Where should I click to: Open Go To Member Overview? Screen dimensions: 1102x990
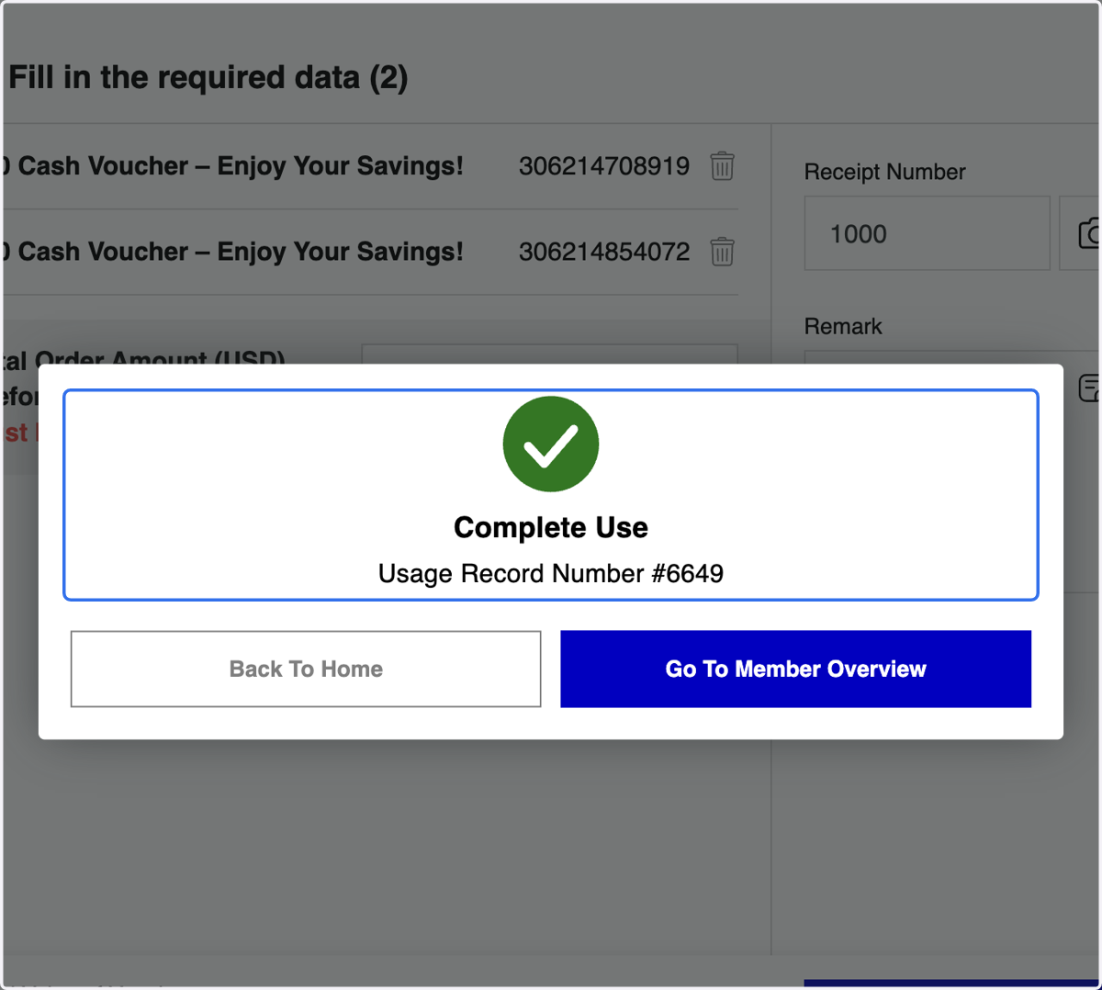click(795, 669)
